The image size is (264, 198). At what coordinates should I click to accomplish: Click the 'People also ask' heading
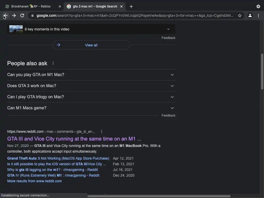pos(27,63)
